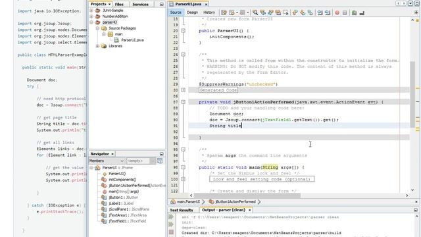
Task: Click the Find Selection magnifier icon
Action: 255,13
